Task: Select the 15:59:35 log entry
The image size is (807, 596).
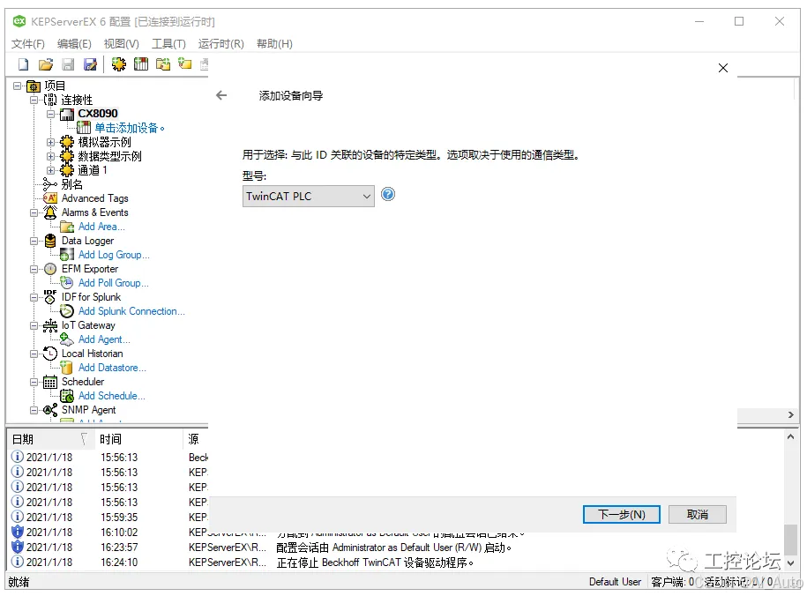Action: pyautogui.click(x=109, y=518)
